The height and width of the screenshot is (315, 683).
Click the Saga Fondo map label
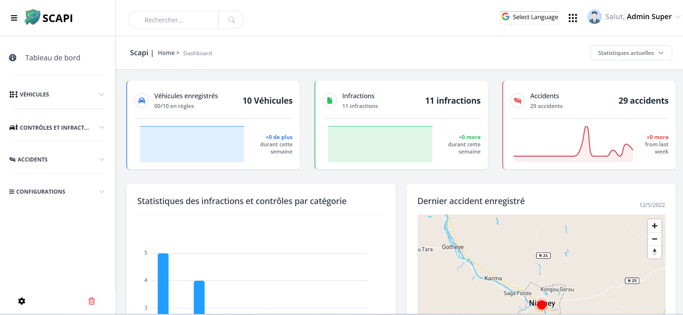(x=518, y=293)
